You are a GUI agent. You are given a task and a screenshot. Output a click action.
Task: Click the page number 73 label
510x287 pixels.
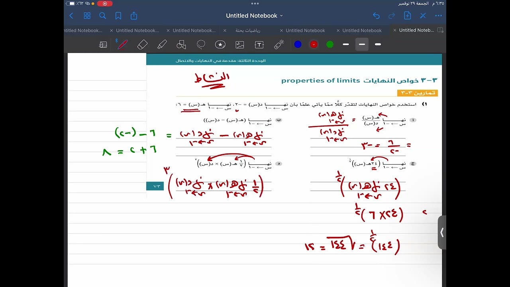(x=155, y=186)
